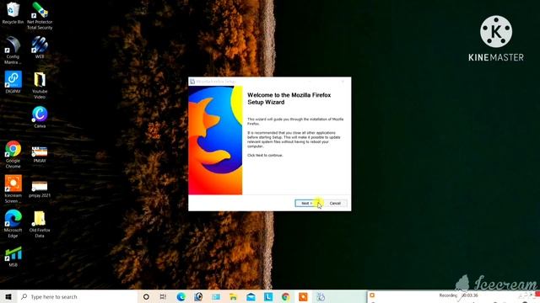The width and height of the screenshot is (540, 303).
Task: Open Firefox installer taskbar icon
Action: coord(321,296)
